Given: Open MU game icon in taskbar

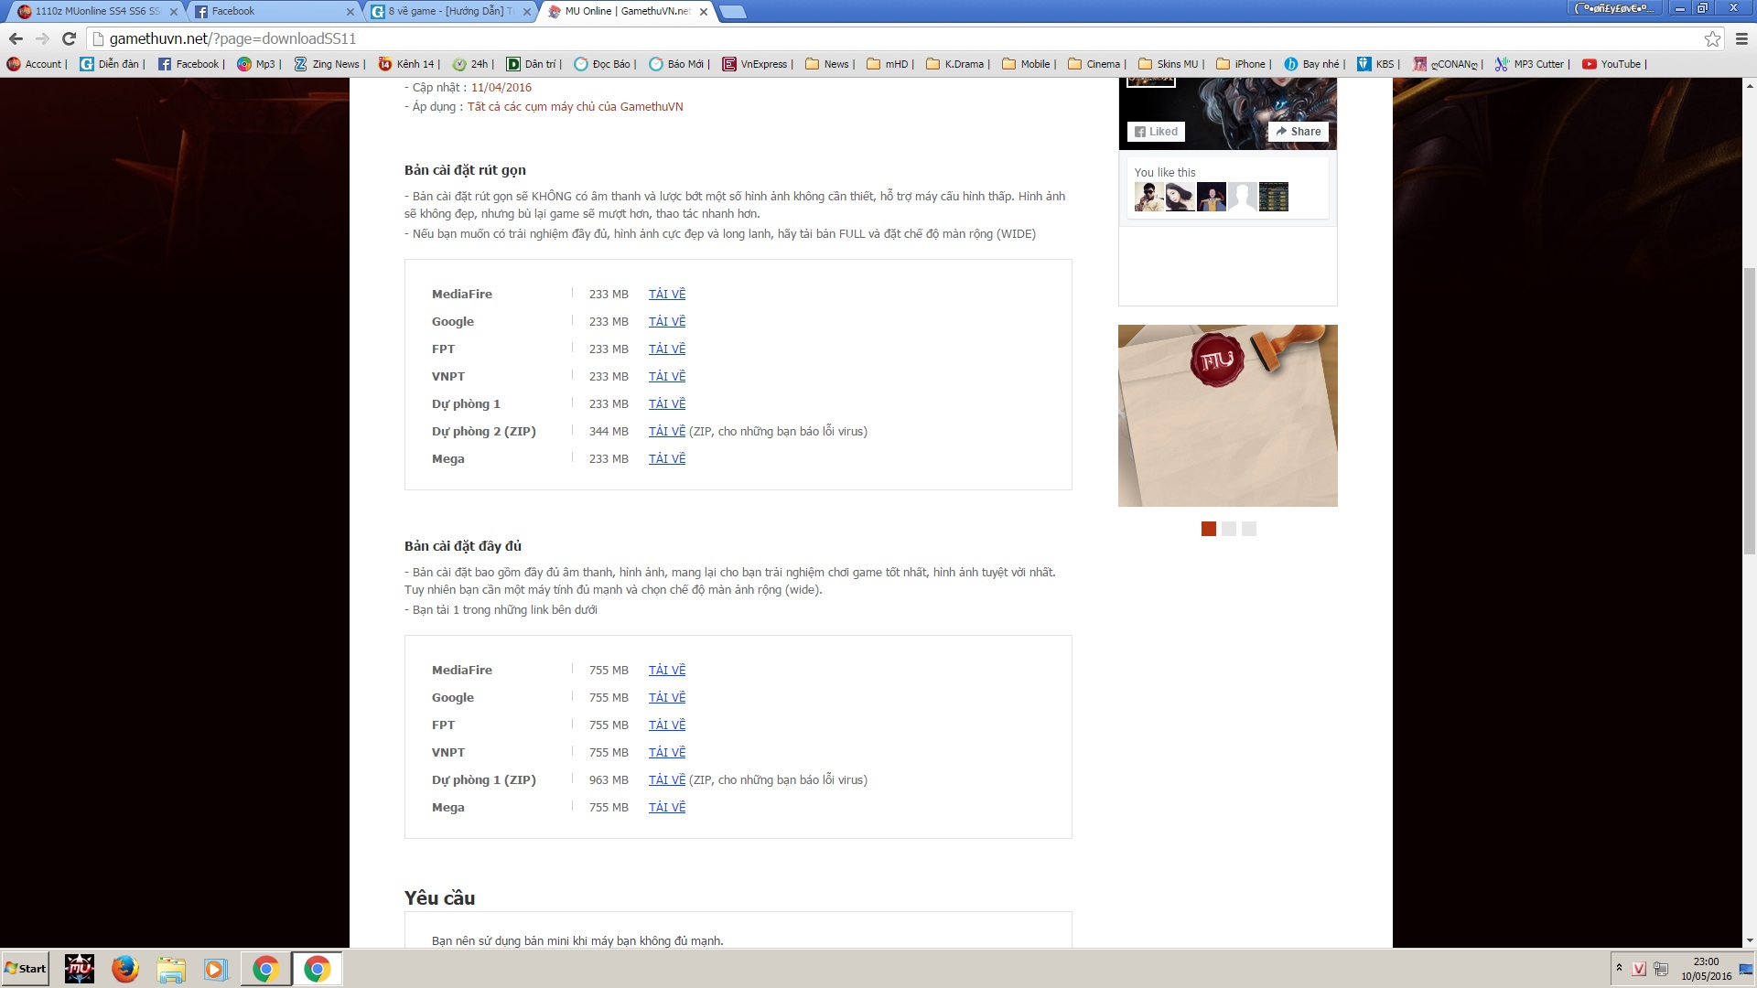Looking at the screenshot, I should [80, 968].
